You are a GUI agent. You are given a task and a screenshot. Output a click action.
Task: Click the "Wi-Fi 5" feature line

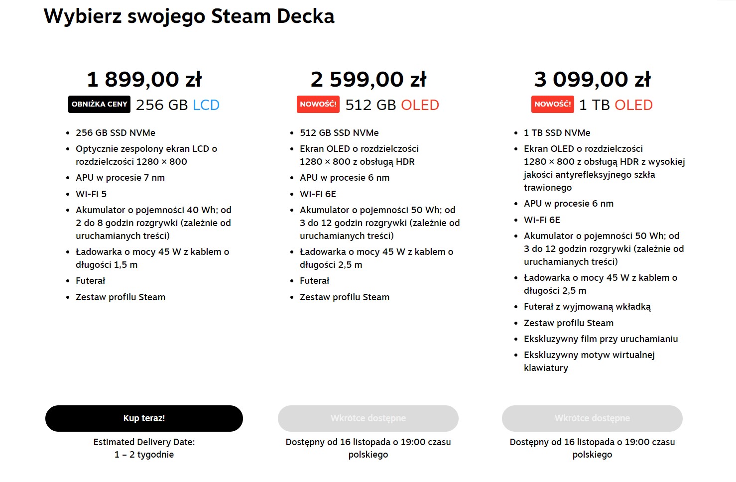point(91,194)
